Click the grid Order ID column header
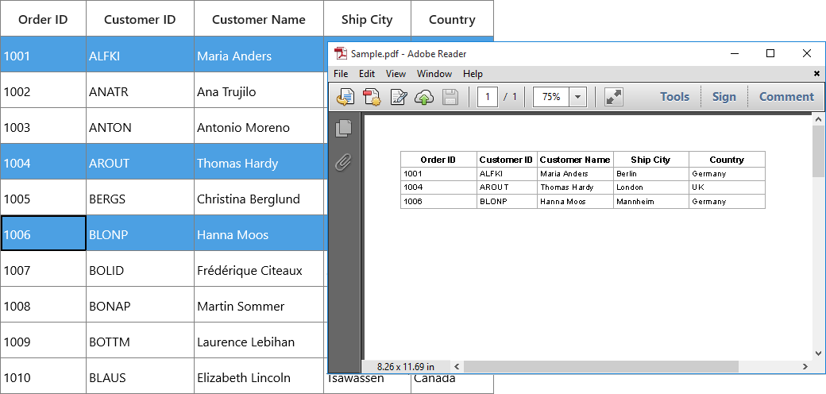The height and width of the screenshot is (394, 826). coord(43,18)
